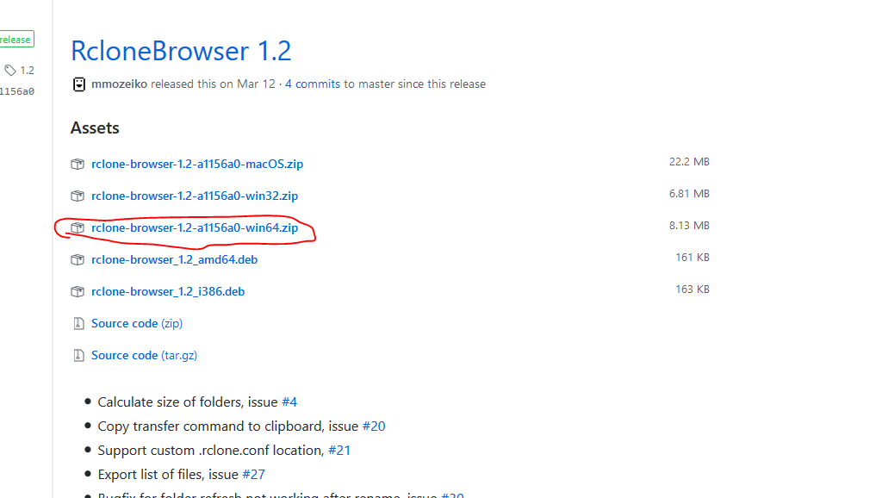The width and height of the screenshot is (882, 498).
Task: Click the 'Copy transfer command to clipboard' text
Action: tap(209, 426)
